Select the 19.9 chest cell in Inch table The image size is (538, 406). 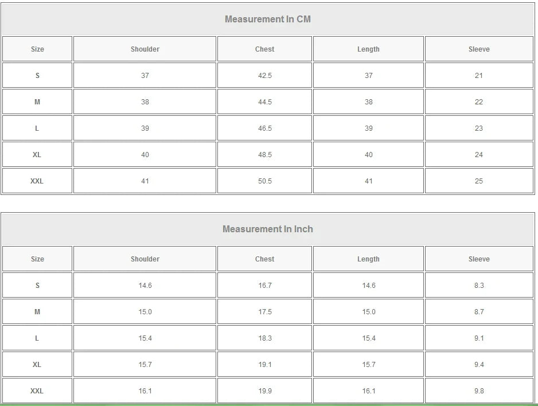(x=264, y=391)
